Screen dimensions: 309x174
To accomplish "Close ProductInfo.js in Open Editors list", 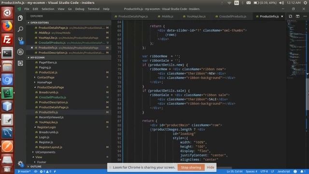I will (x=32, y=47).
